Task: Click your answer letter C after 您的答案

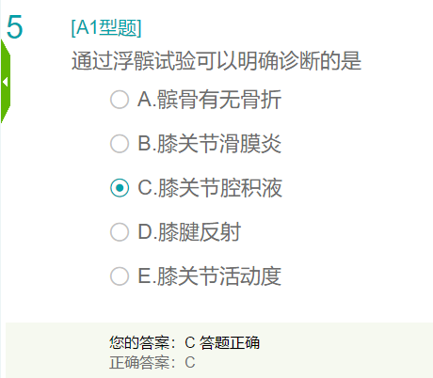Action: (190, 342)
